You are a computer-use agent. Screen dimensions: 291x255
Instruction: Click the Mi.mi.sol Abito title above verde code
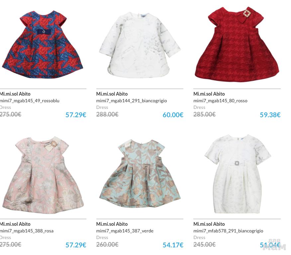[112, 224]
